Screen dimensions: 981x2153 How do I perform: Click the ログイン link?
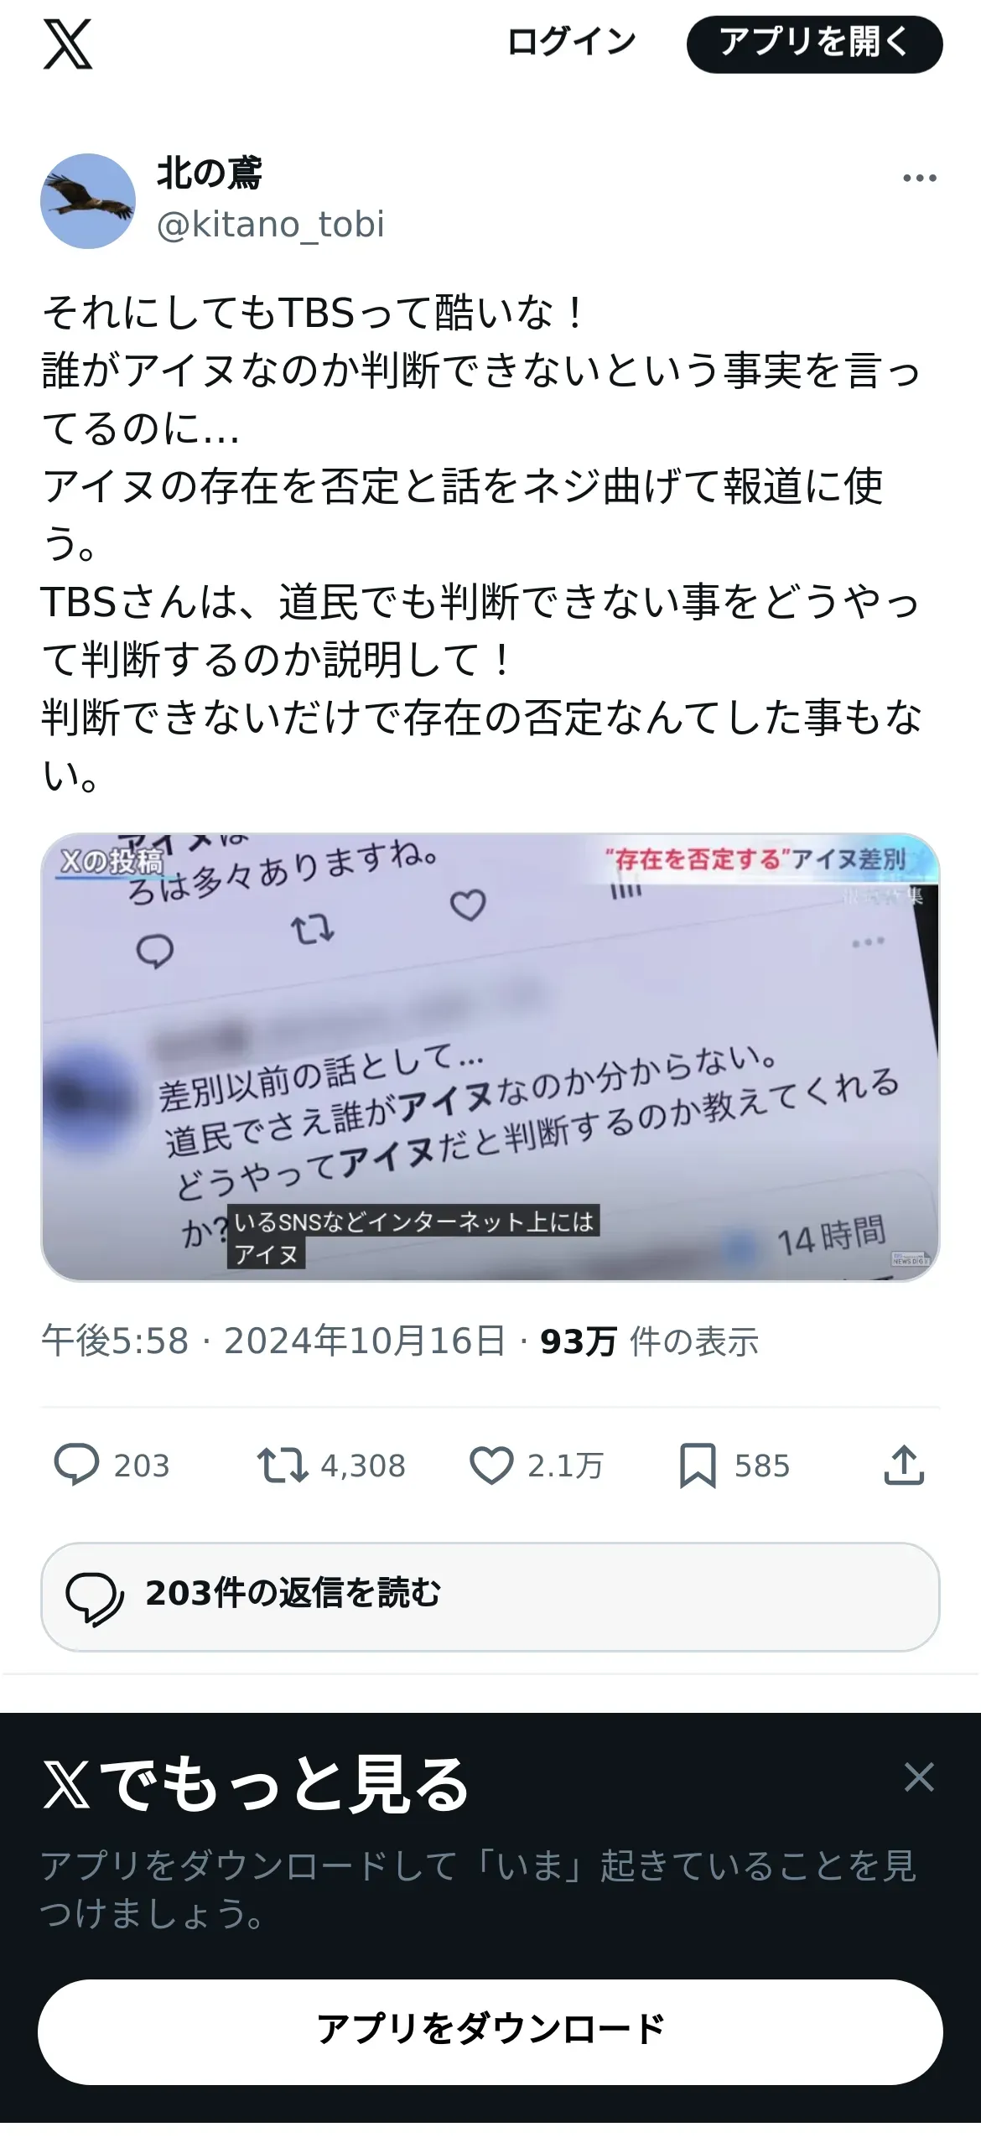(572, 43)
